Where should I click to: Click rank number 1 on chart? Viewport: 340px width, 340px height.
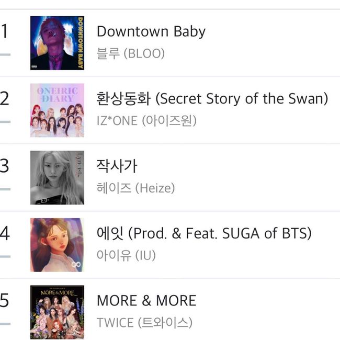click(5, 31)
